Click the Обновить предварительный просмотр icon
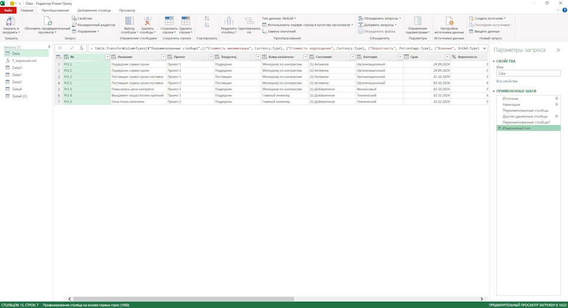Viewport: 568px width, 308px height. tap(47, 22)
